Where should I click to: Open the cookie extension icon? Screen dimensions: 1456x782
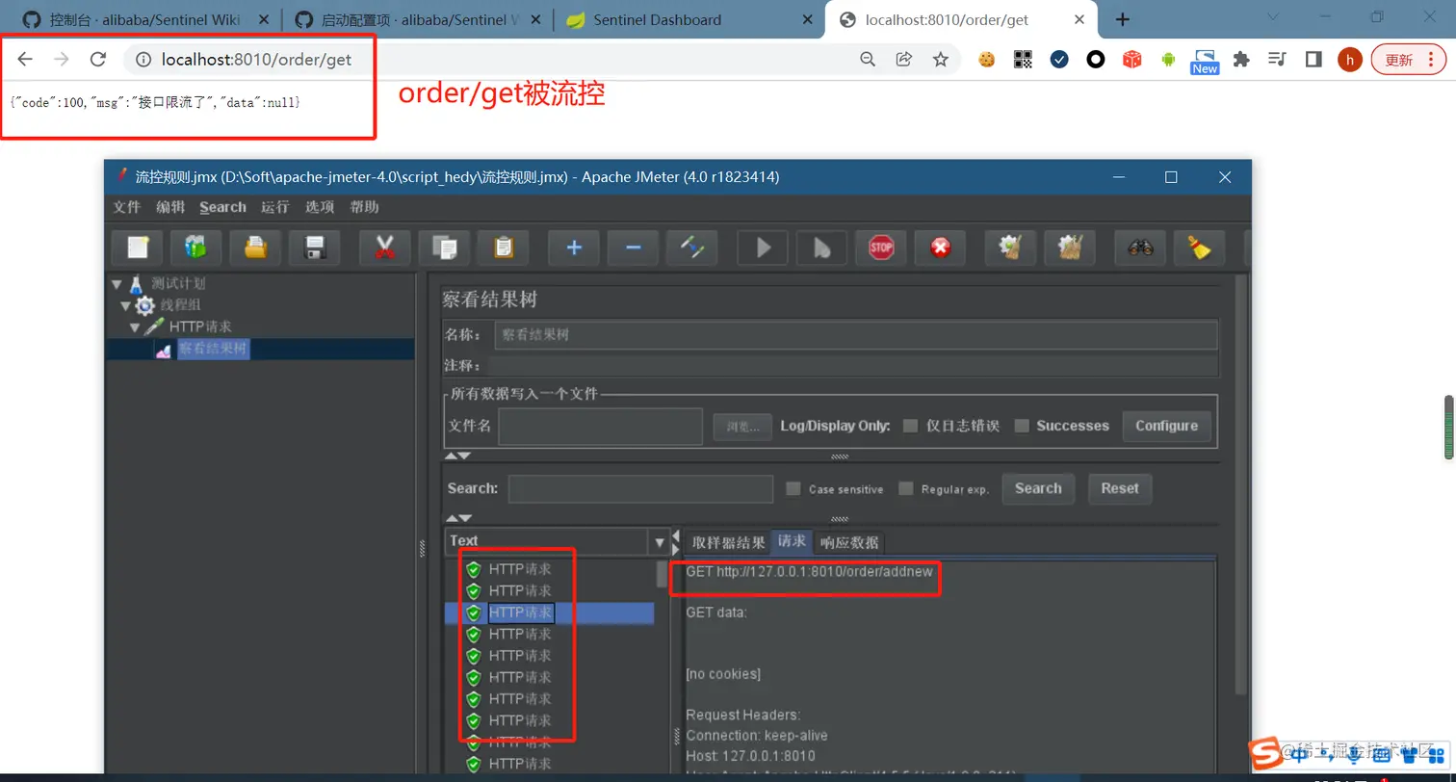point(986,60)
